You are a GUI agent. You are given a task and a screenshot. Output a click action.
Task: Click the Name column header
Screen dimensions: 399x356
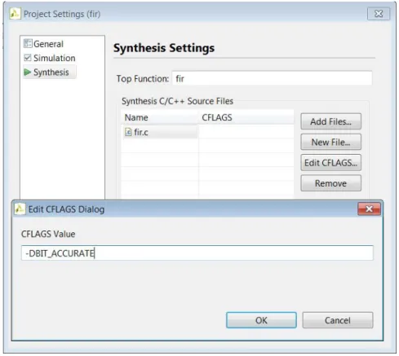(160, 117)
